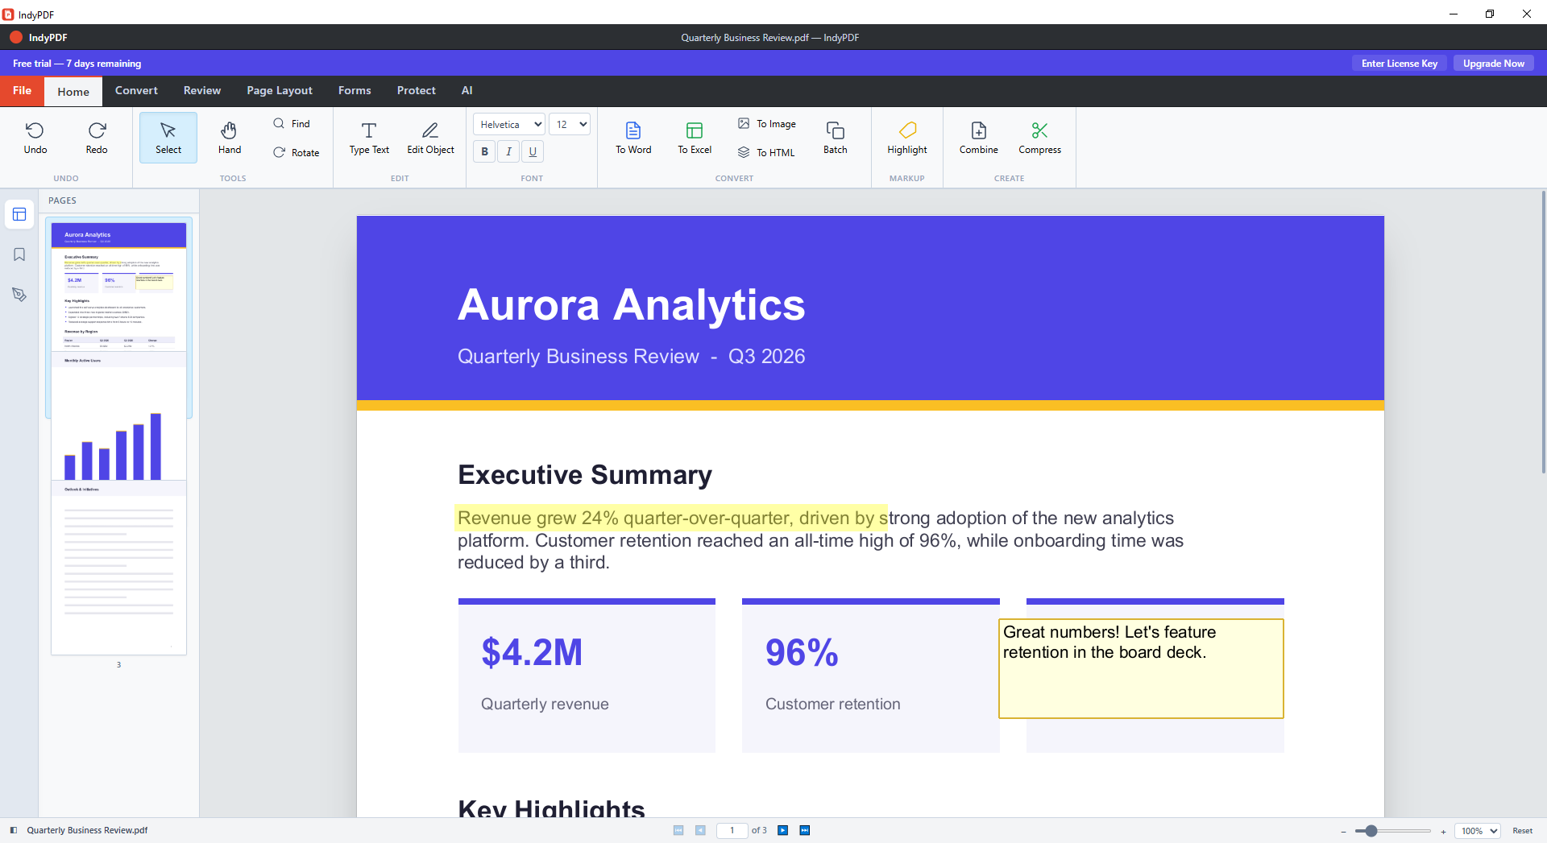Go to the first page
The width and height of the screenshot is (1547, 843).
pyautogui.click(x=678, y=830)
